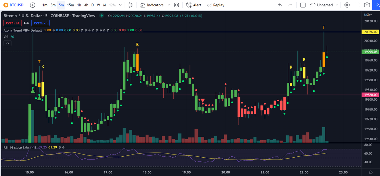Open the BTCUSD symbol search
This screenshot has width=380, height=176.
click(14, 5)
